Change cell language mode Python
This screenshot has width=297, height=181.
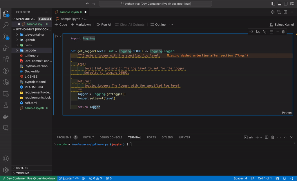point(287,113)
